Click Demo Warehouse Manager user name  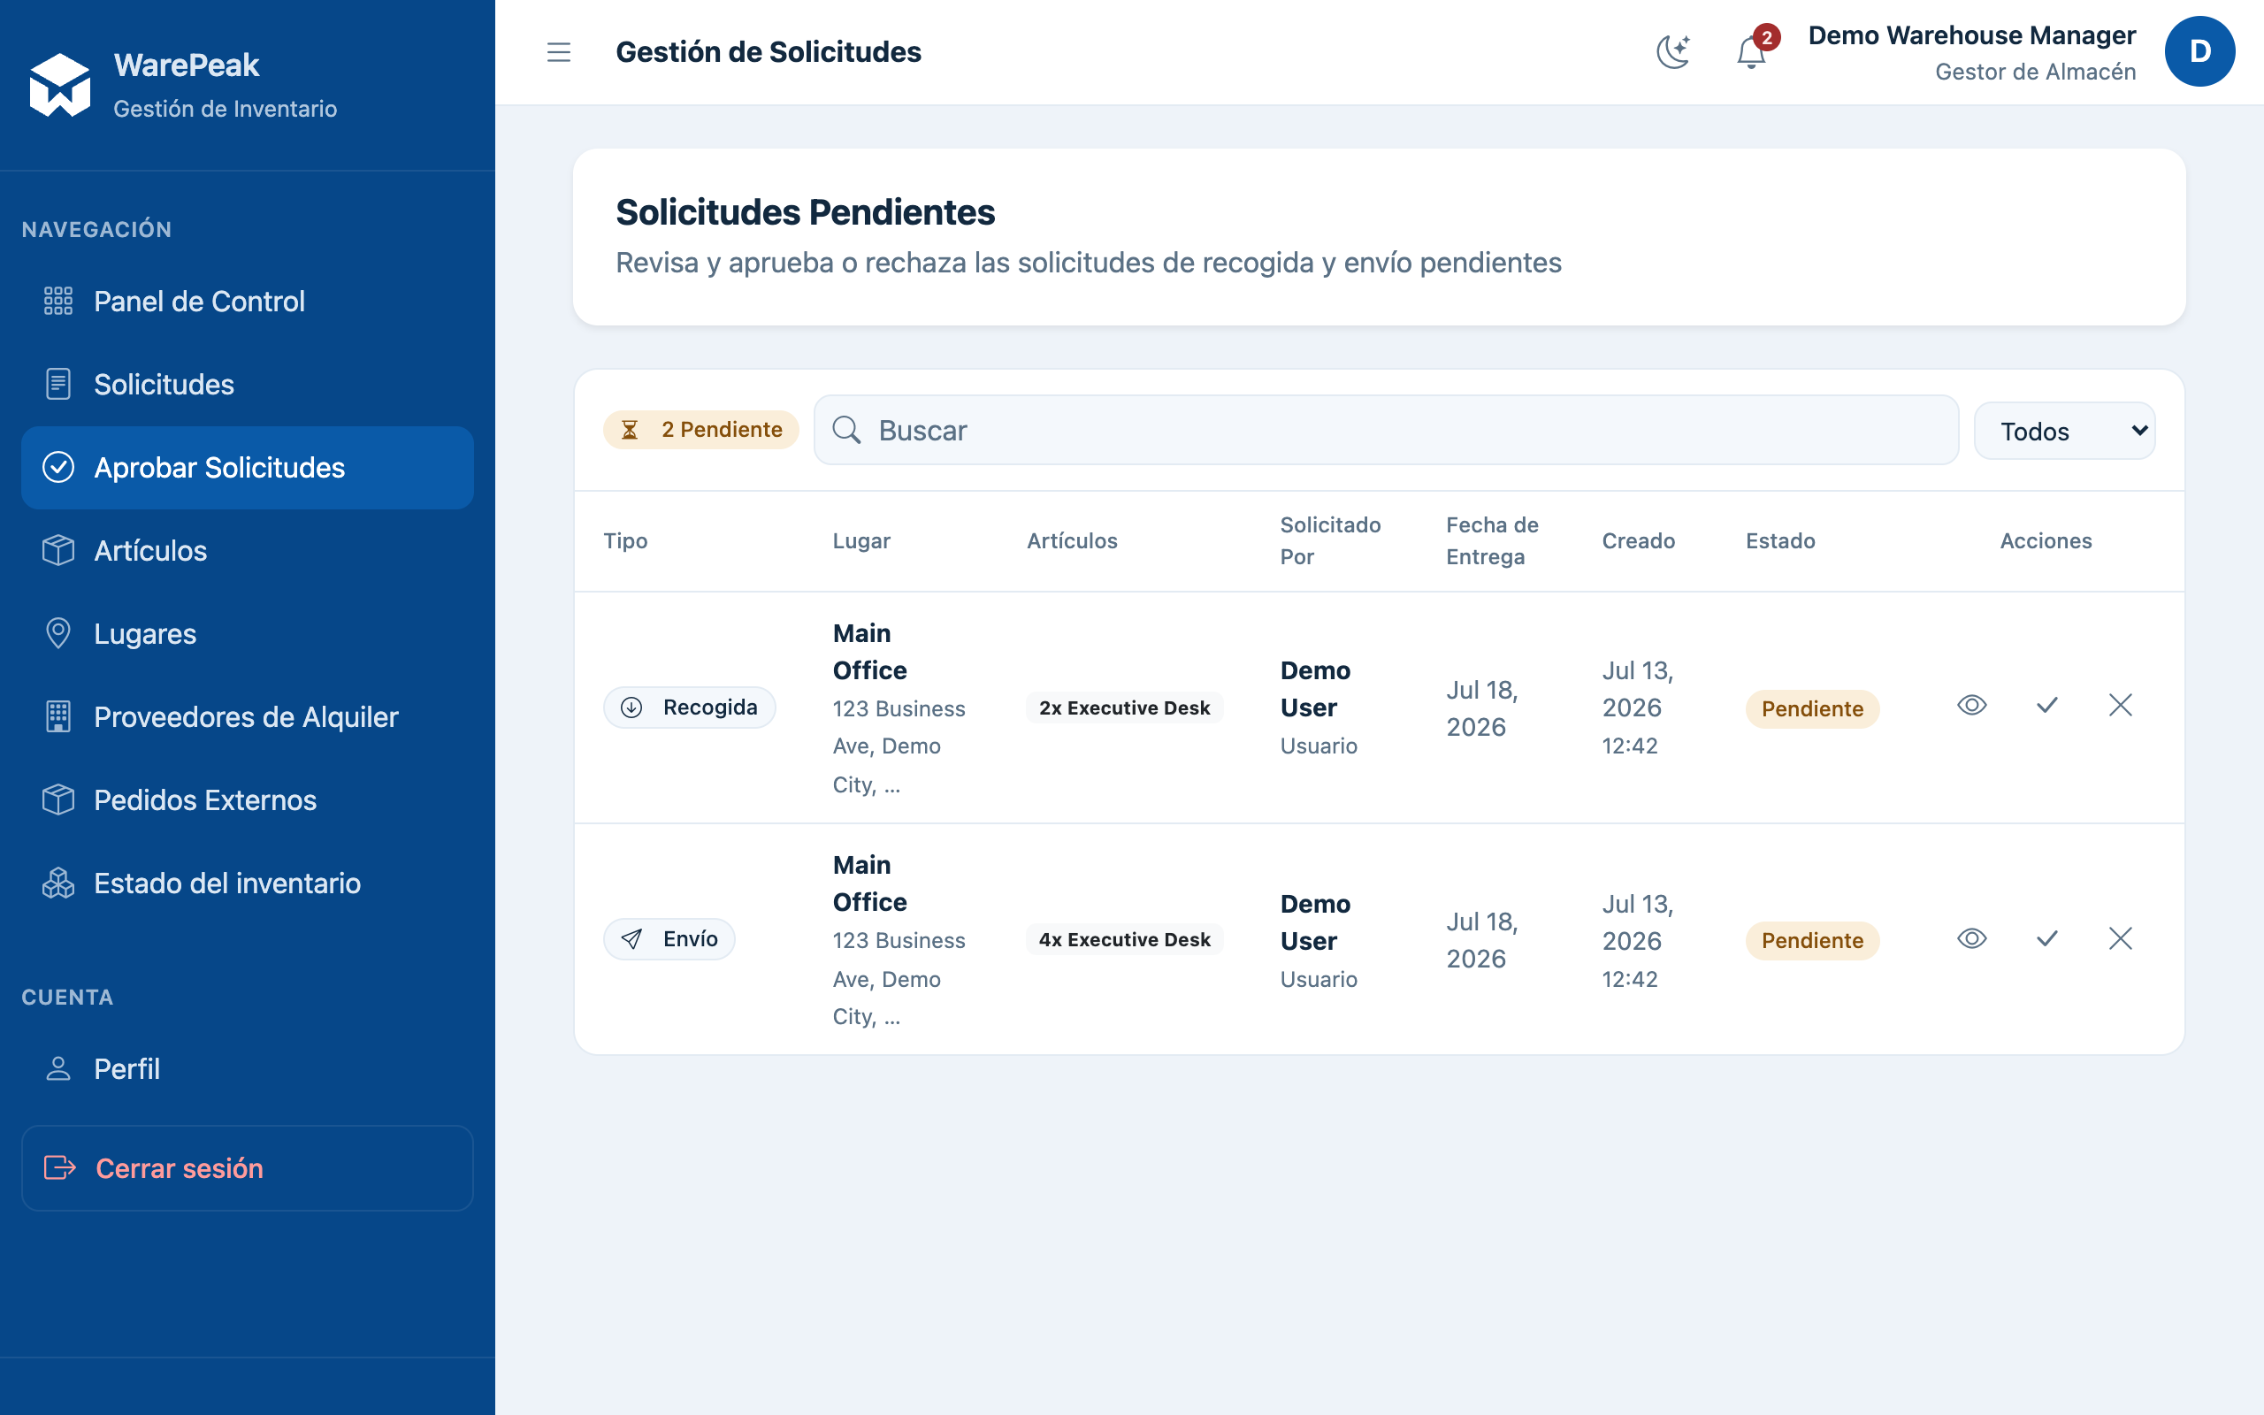(1971, 35)
